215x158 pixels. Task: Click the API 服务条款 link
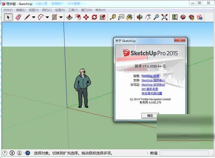point(150,89)
